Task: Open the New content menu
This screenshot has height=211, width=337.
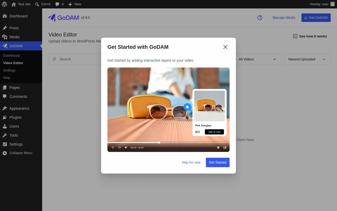Action: [75, 4]
